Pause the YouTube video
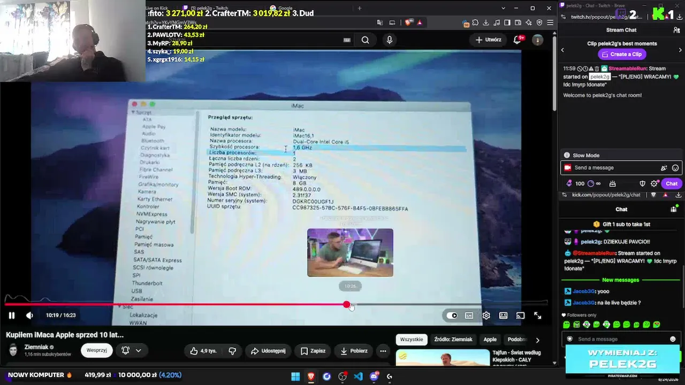 [11, 315]
